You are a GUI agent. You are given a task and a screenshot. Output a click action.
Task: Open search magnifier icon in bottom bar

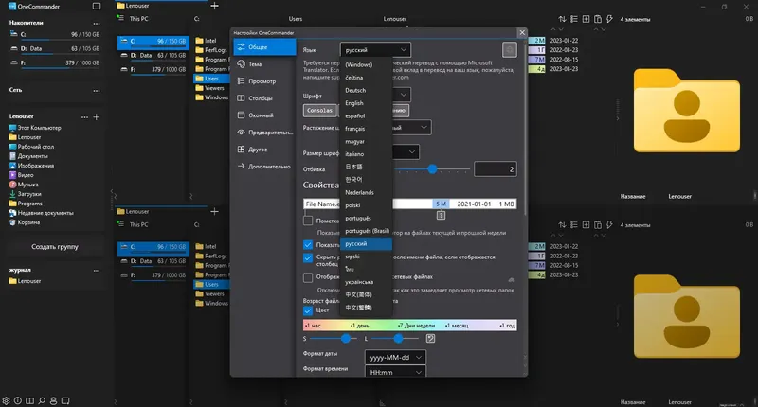coord(42,400)
